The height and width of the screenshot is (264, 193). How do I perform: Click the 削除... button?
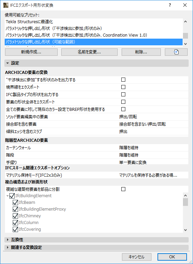click(141, 52)
